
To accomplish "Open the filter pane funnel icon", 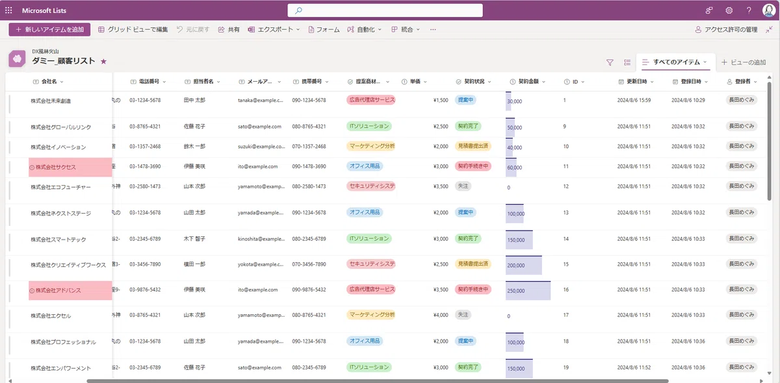I will [x=610, y=62].
